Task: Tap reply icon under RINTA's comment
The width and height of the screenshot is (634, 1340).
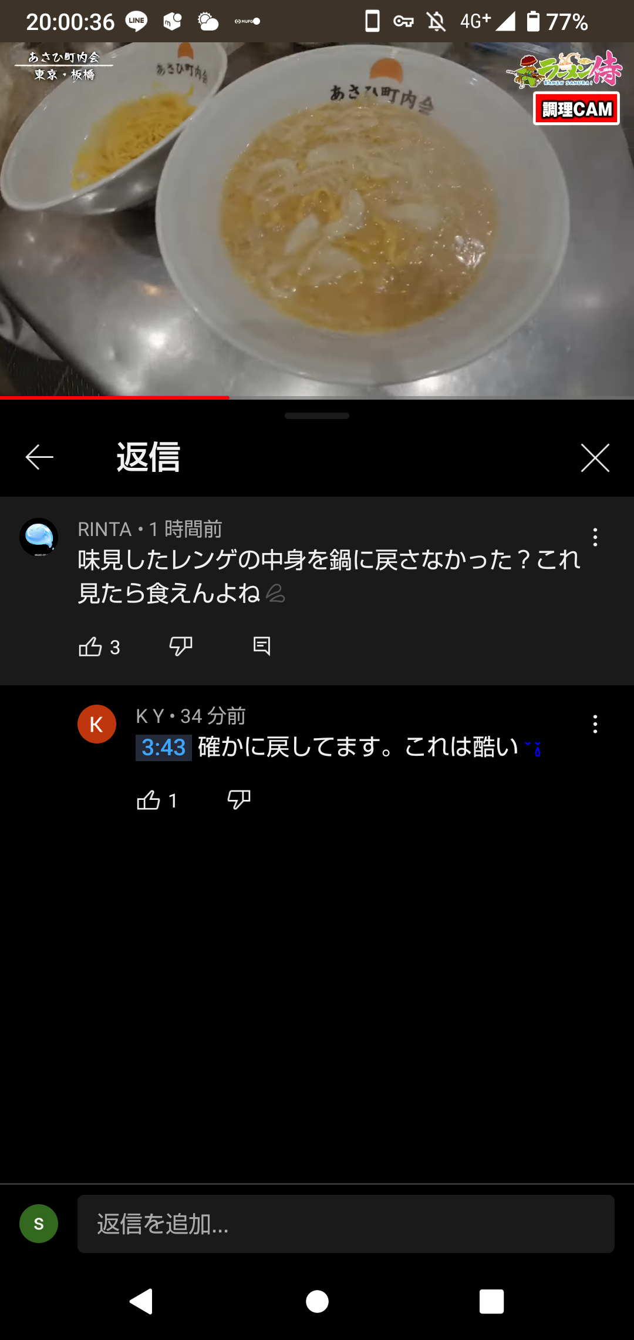Action: [261, 646]
